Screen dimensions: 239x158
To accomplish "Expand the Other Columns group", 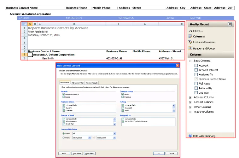I will tap(190, 107).
